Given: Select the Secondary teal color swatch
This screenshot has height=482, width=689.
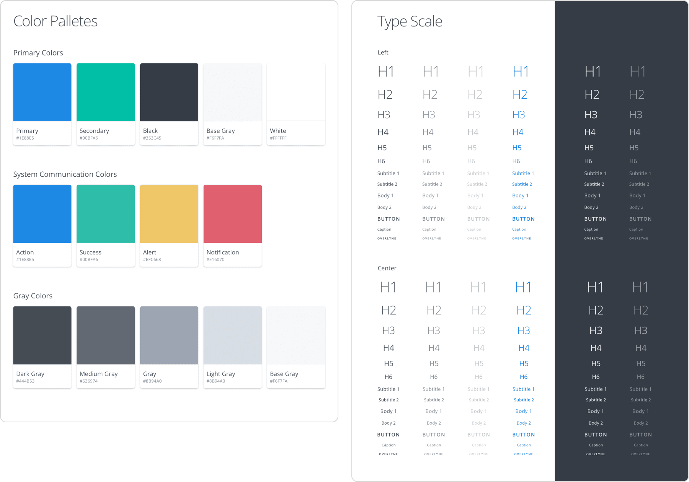Looking at the screenshot, I should 106,92.
